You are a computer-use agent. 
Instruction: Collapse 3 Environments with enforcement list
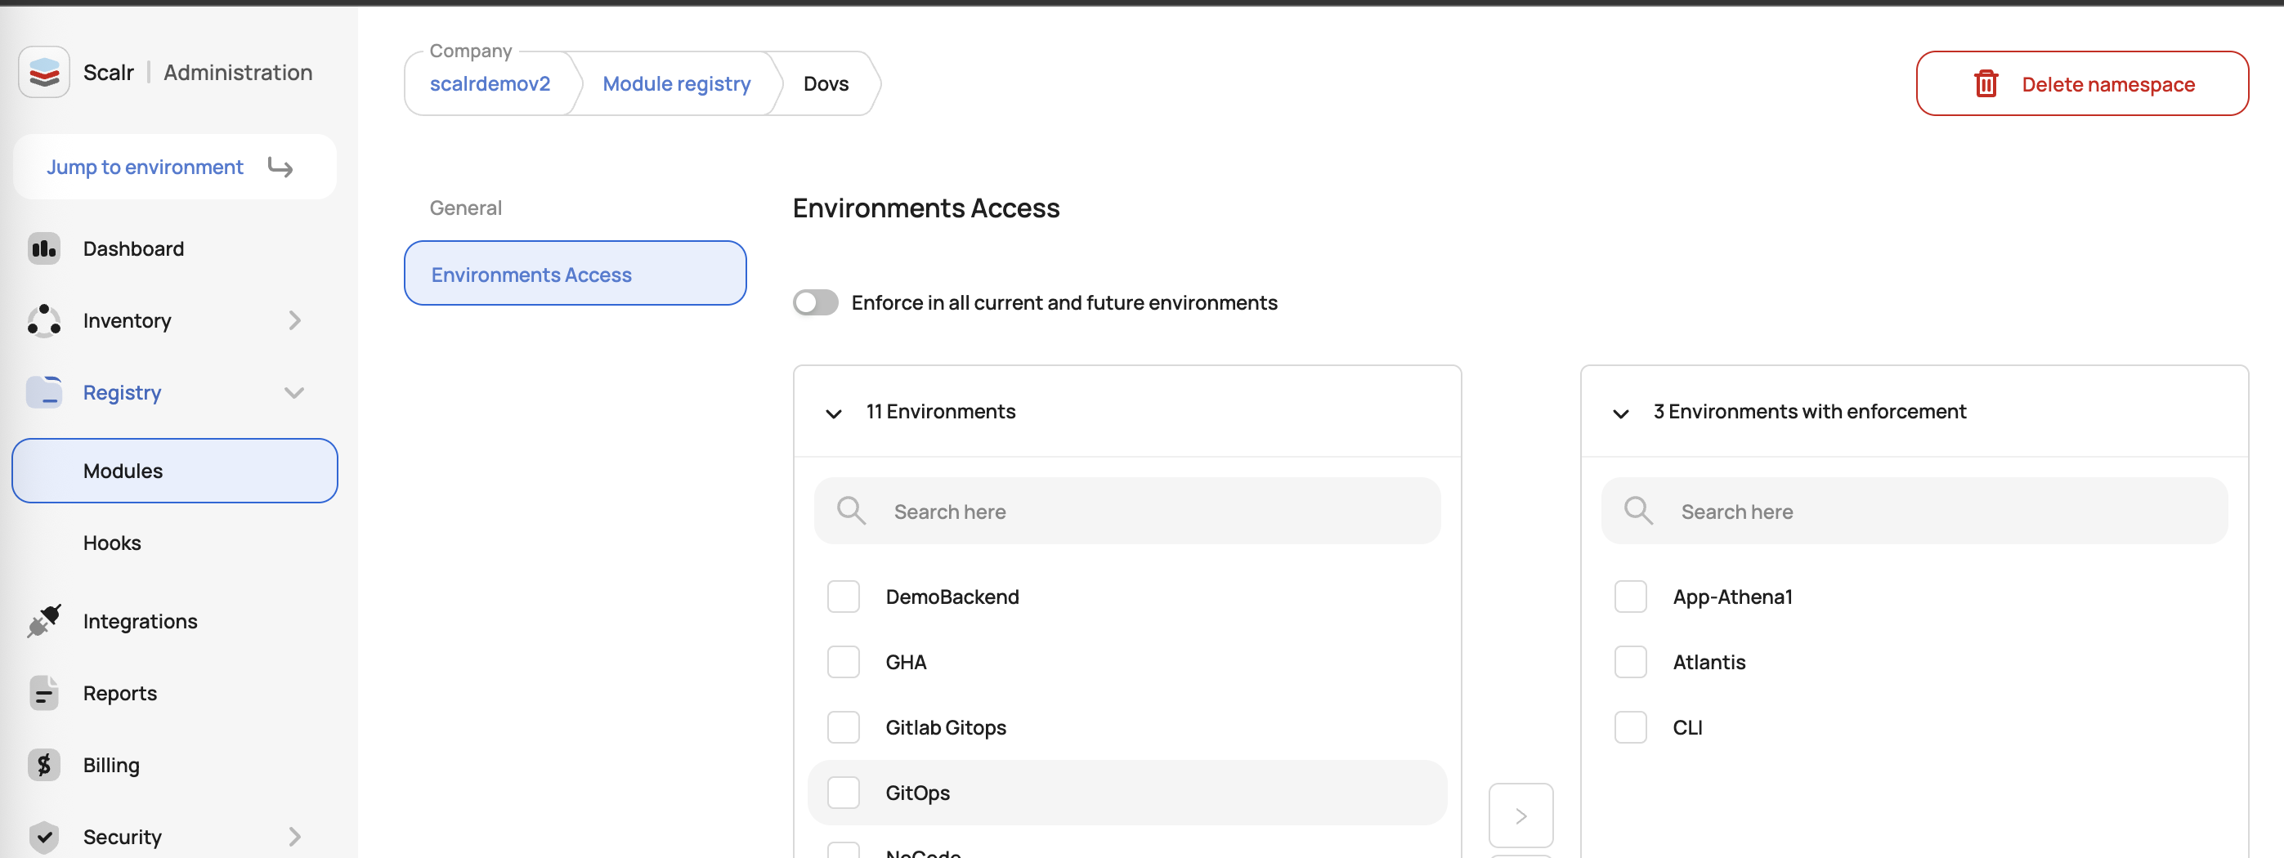1621,413
